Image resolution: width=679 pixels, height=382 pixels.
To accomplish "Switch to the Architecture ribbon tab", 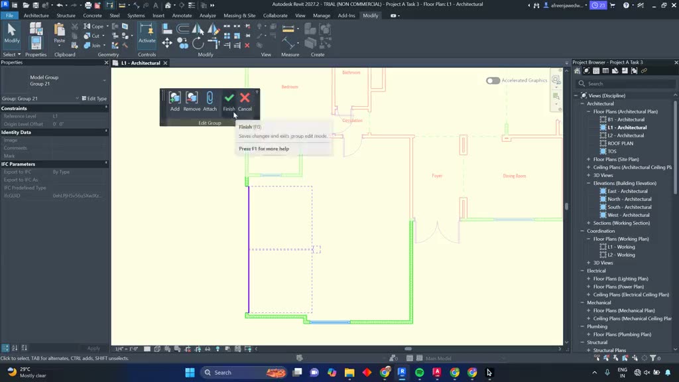I will click(36, 16).
